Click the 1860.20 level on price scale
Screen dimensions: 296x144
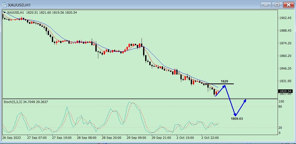[285, 56]
